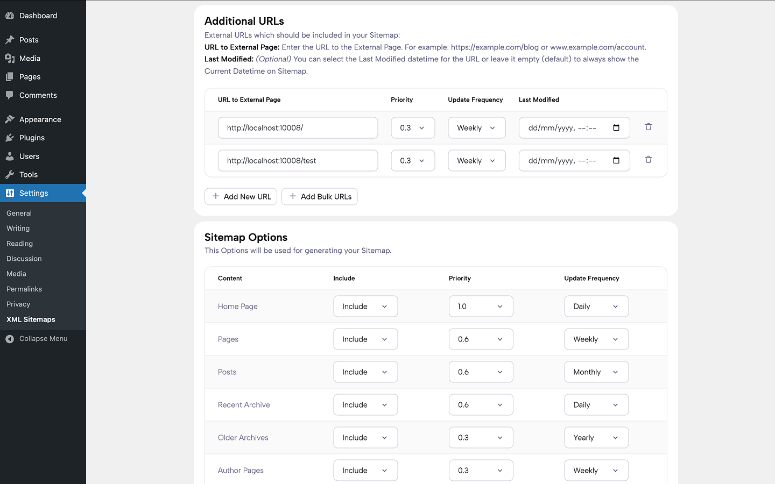This screenshot has height=484, width=775.
Task: Click the Pages sidebar icon
Action: coord(10,76)
